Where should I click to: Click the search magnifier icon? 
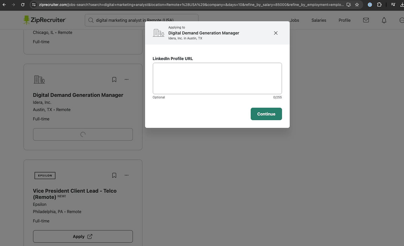(x=91, y=20)
